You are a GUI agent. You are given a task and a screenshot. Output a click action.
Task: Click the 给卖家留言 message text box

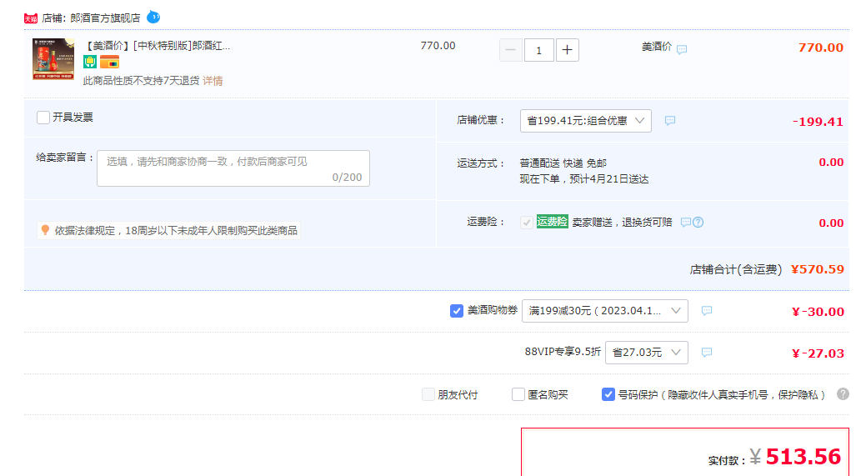233,168
